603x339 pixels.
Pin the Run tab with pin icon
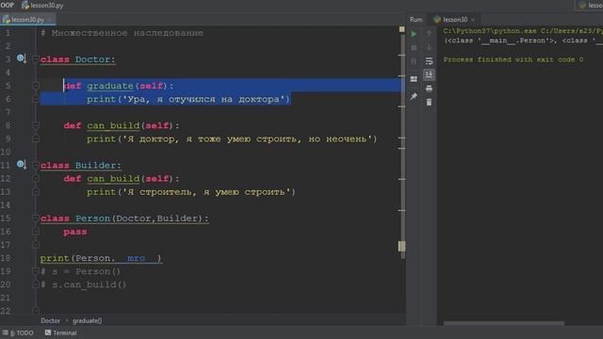(x=414, y=96)
